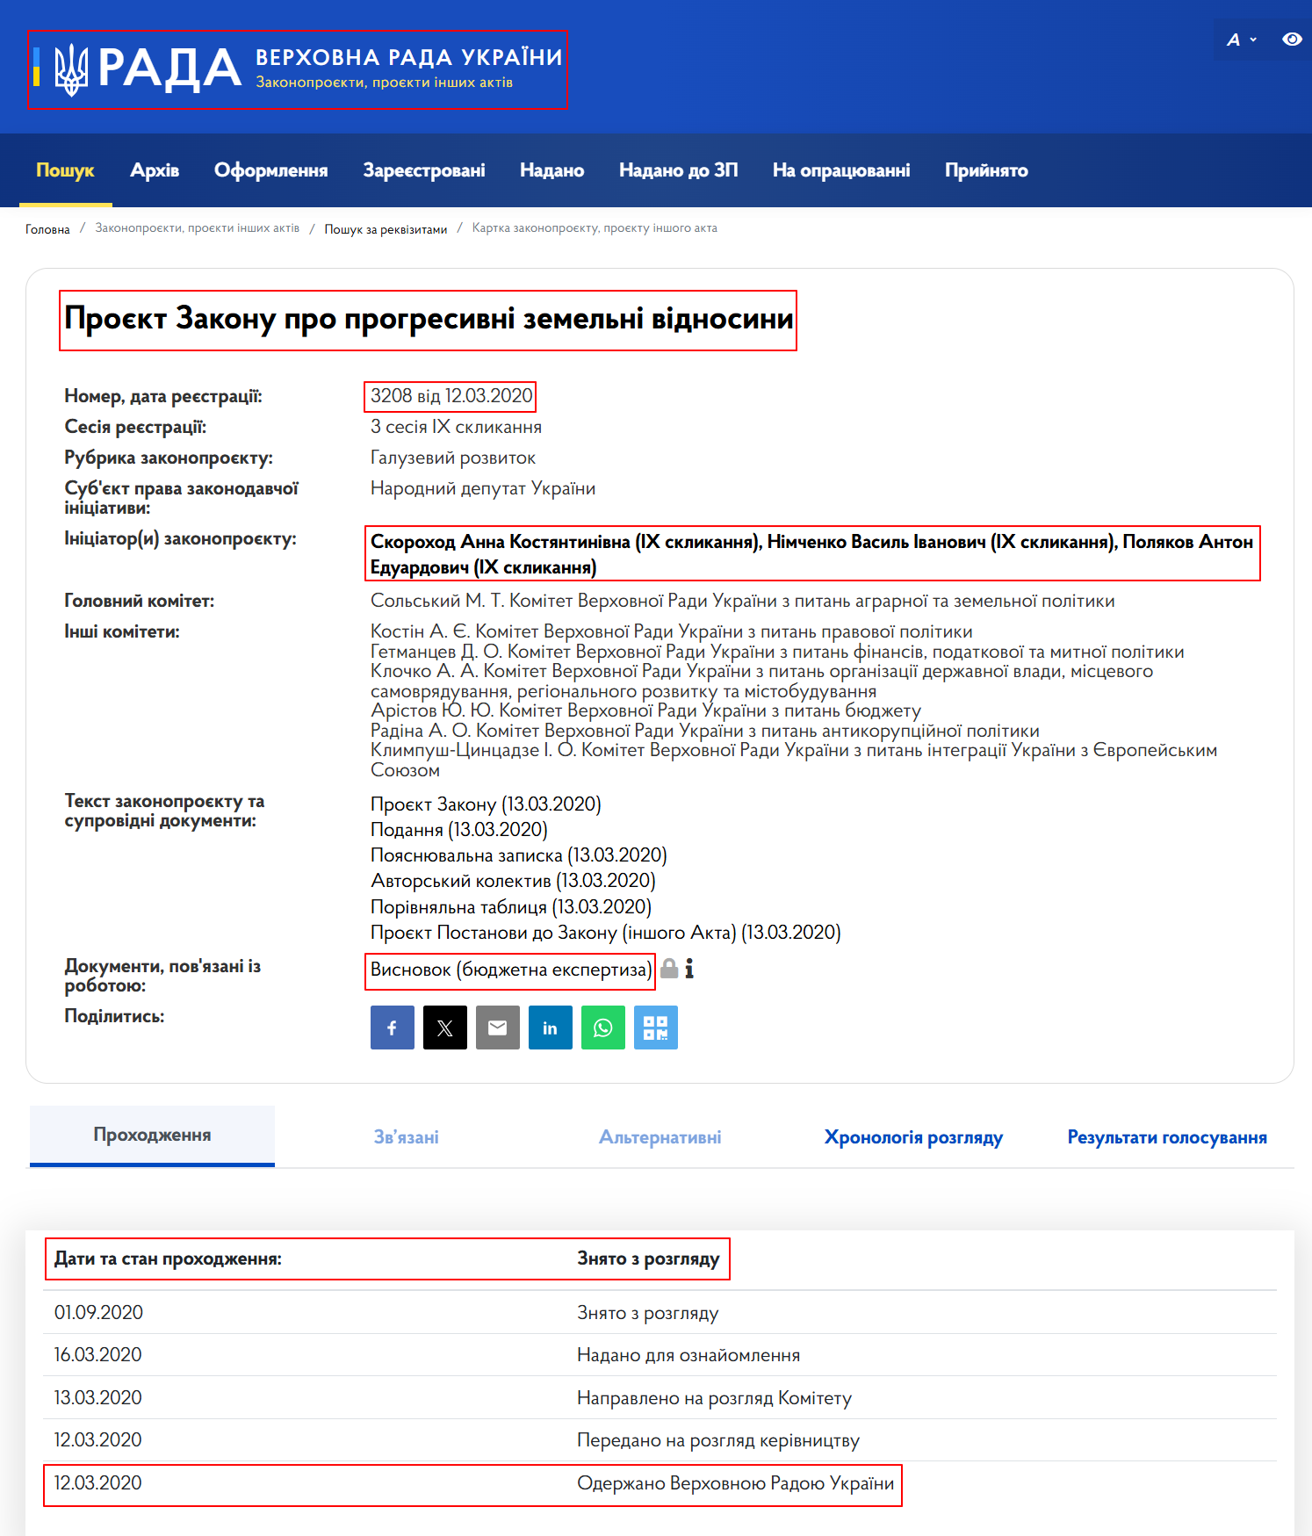Open Порівняльна таблиця document
Screen dimensions: 1312x1536
pos(511,907)
